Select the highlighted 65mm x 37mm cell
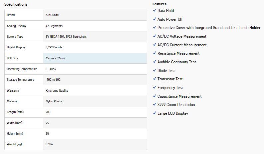 [x=95, y=58]
